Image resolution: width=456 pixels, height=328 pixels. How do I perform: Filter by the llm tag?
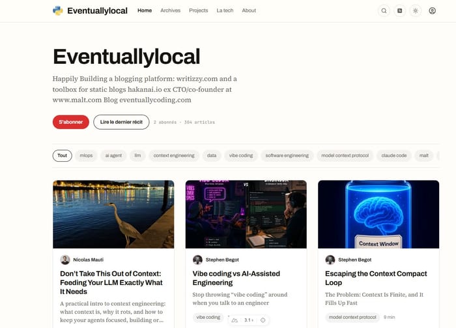point(137,156)
